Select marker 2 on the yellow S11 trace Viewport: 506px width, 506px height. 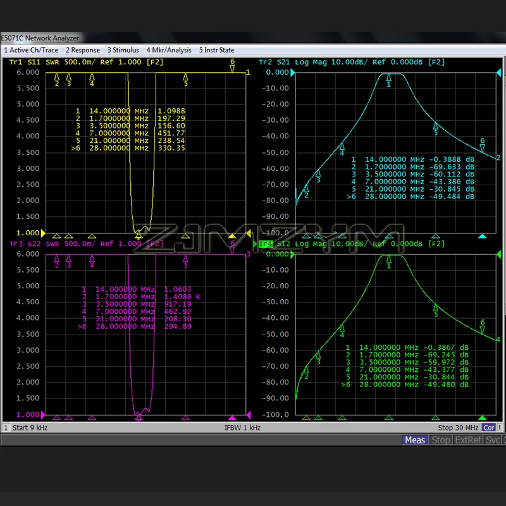pyautogui.click(x=57, y=80)
